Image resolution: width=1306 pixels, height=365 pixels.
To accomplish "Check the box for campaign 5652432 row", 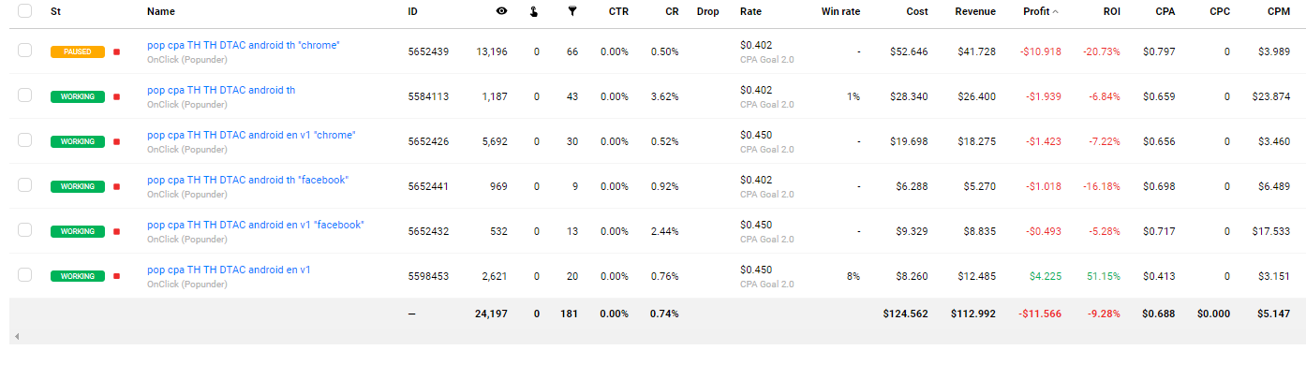I will (x=24, y=230).
